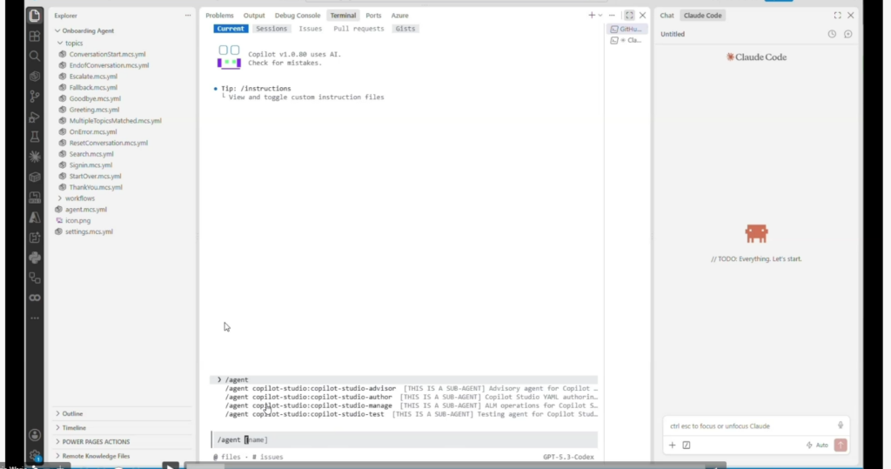This screenshot has width=891, height=469.
Task: Expand the Timeline section
Action: coord(74,427)
